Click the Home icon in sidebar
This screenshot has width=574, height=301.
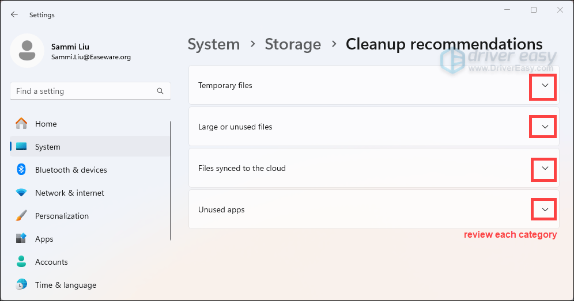21,124
